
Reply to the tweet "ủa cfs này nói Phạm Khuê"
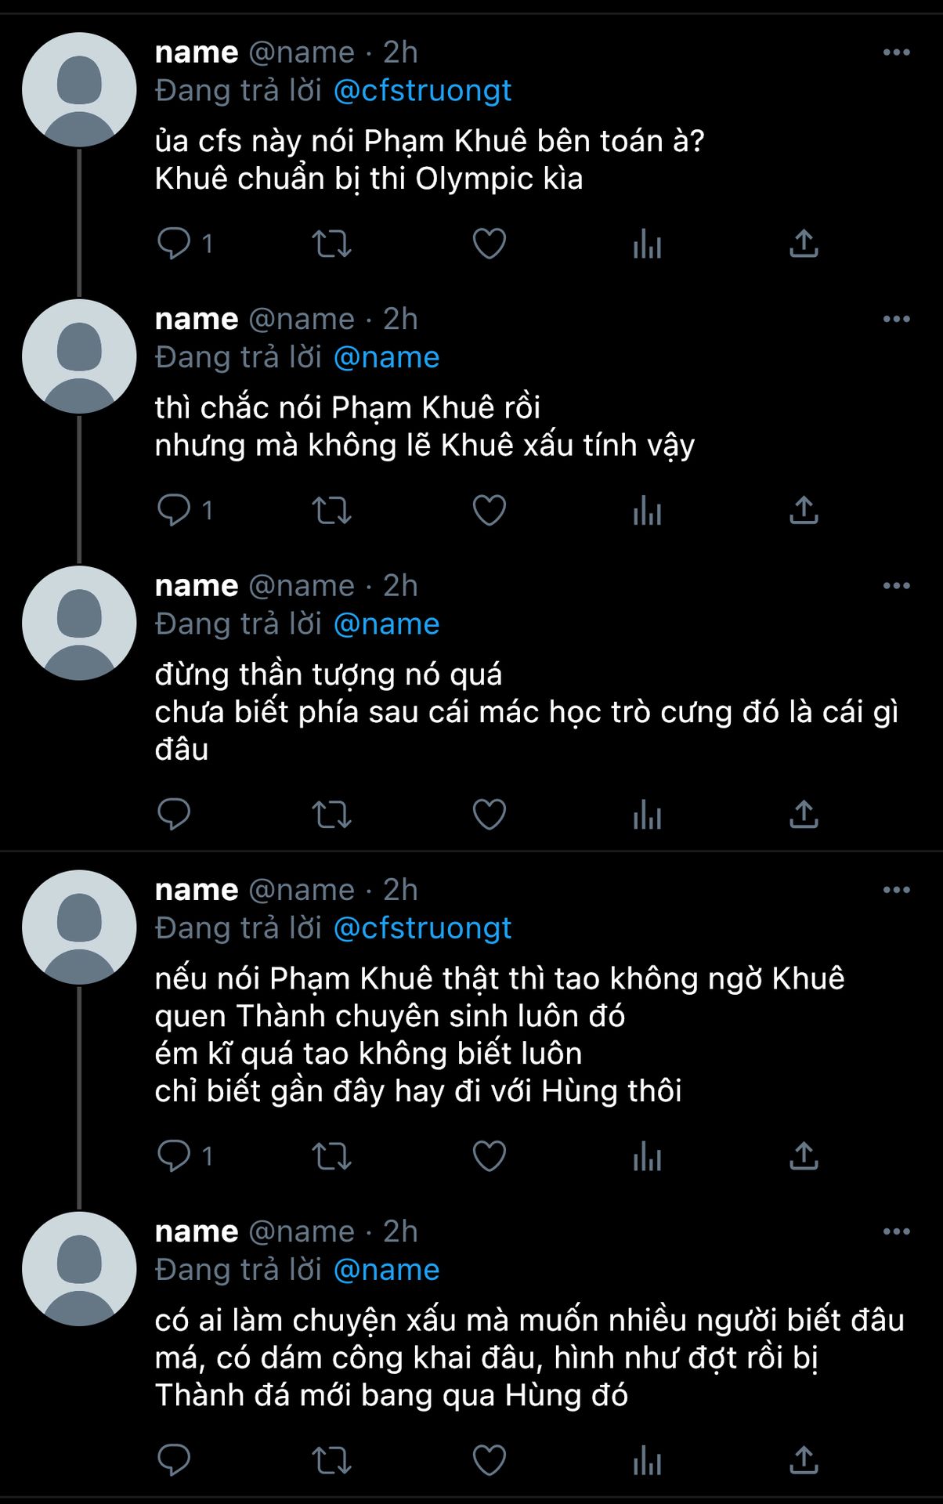(x=174, y=244)
